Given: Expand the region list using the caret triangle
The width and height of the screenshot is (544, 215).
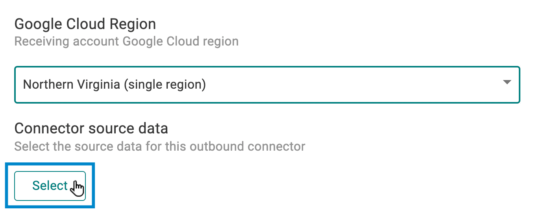Looking at the screenshot, I should (x=507, y=82).
